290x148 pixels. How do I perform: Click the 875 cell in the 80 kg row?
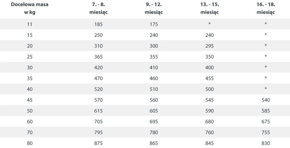(x=99, y=143)
